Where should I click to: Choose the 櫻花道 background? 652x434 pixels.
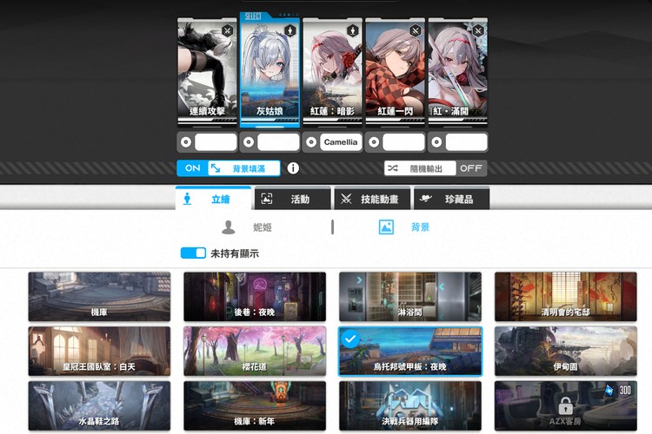click(x=255, y=352)
